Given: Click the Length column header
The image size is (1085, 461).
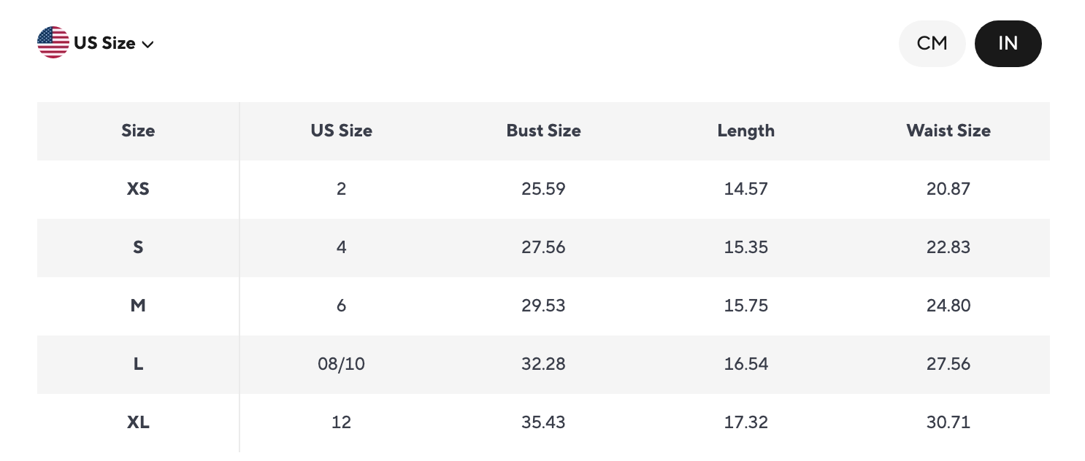Looking at the screenshot, I should coord(745,131).
